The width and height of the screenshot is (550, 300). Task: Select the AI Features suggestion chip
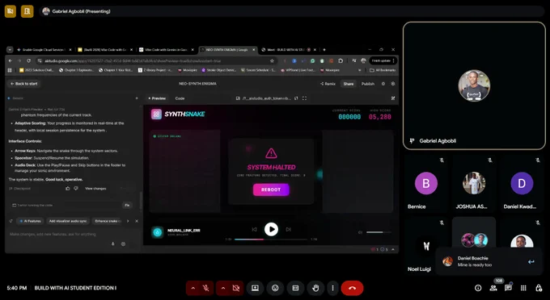point(31,221)
